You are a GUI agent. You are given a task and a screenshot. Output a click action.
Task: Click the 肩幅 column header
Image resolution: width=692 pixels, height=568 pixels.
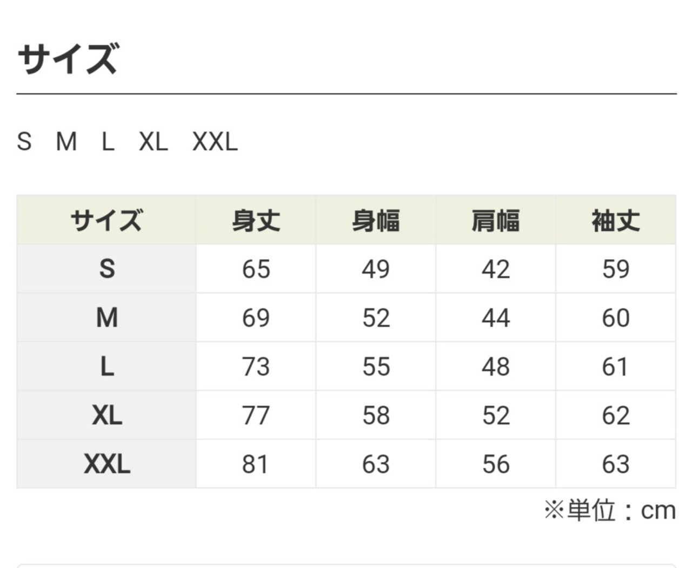tap(496, 221)
